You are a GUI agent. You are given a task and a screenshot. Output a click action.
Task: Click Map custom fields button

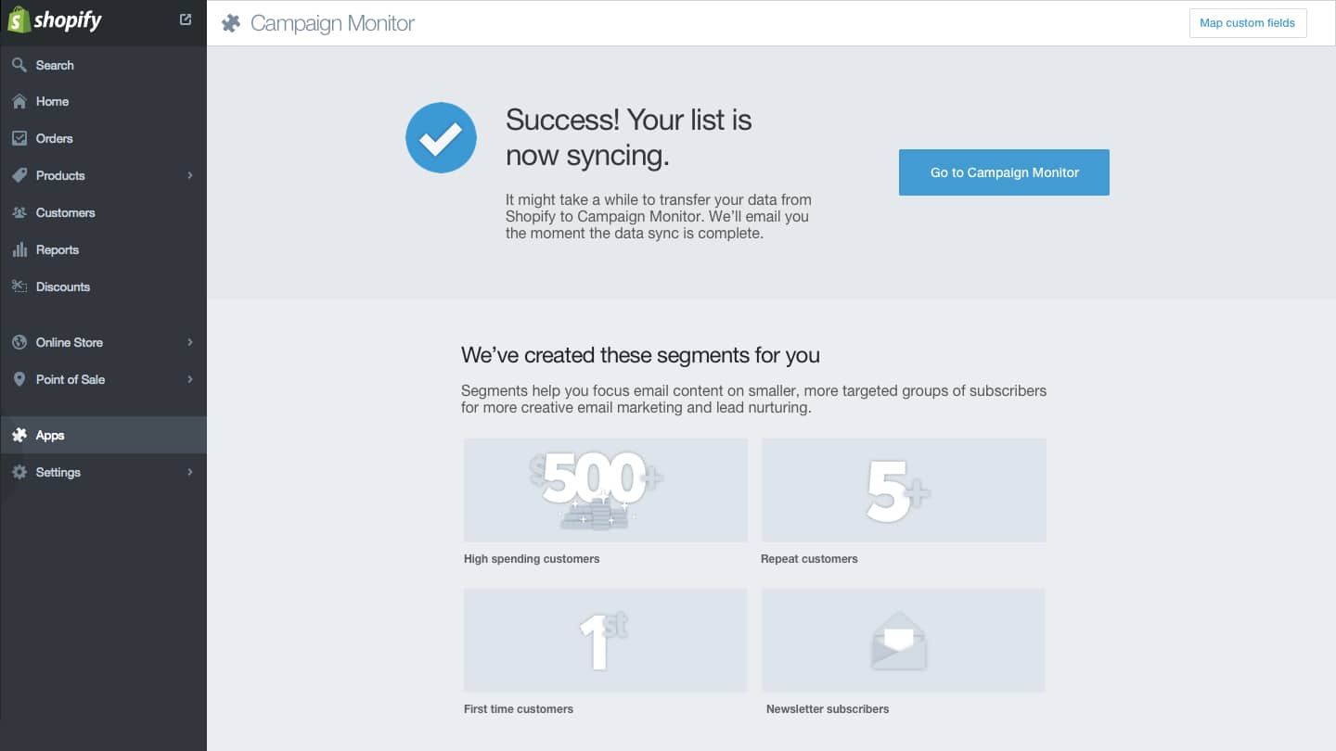point(1247,23)
